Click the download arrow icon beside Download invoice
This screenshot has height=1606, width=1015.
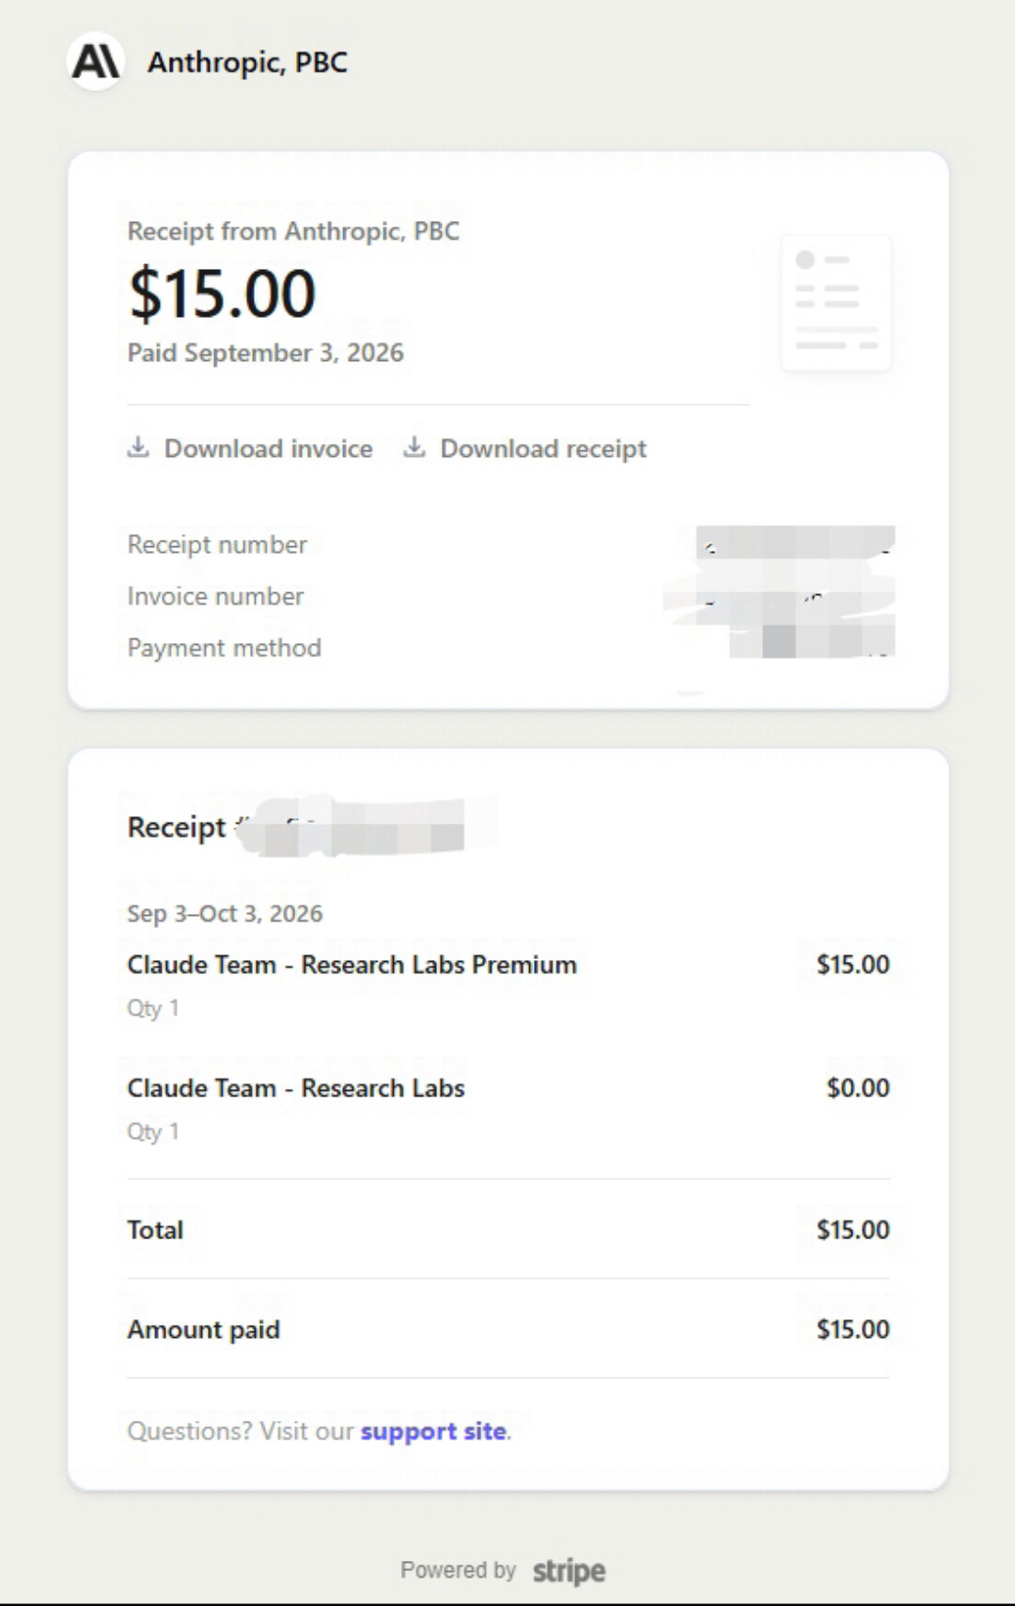[138, 447]
